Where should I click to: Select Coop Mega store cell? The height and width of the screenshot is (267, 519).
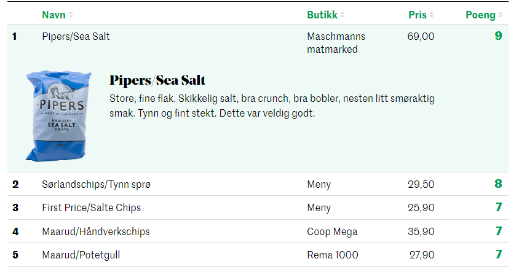[332, 231]
